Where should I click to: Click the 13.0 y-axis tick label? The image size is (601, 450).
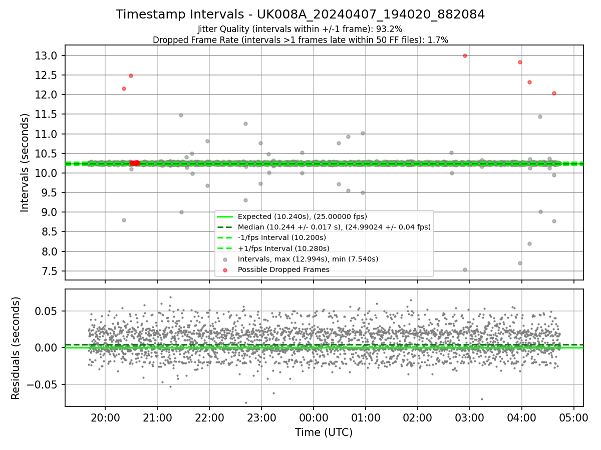point(47,55)
